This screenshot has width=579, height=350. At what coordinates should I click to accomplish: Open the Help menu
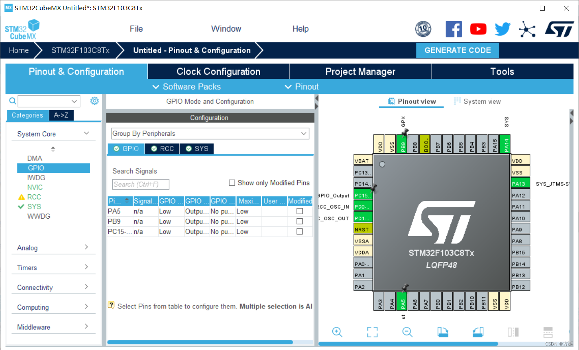[300, 29]
